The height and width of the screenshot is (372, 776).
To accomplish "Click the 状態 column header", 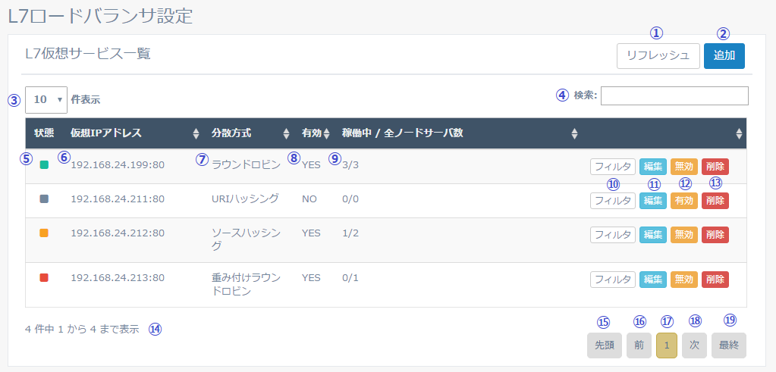I will point(44,133).
